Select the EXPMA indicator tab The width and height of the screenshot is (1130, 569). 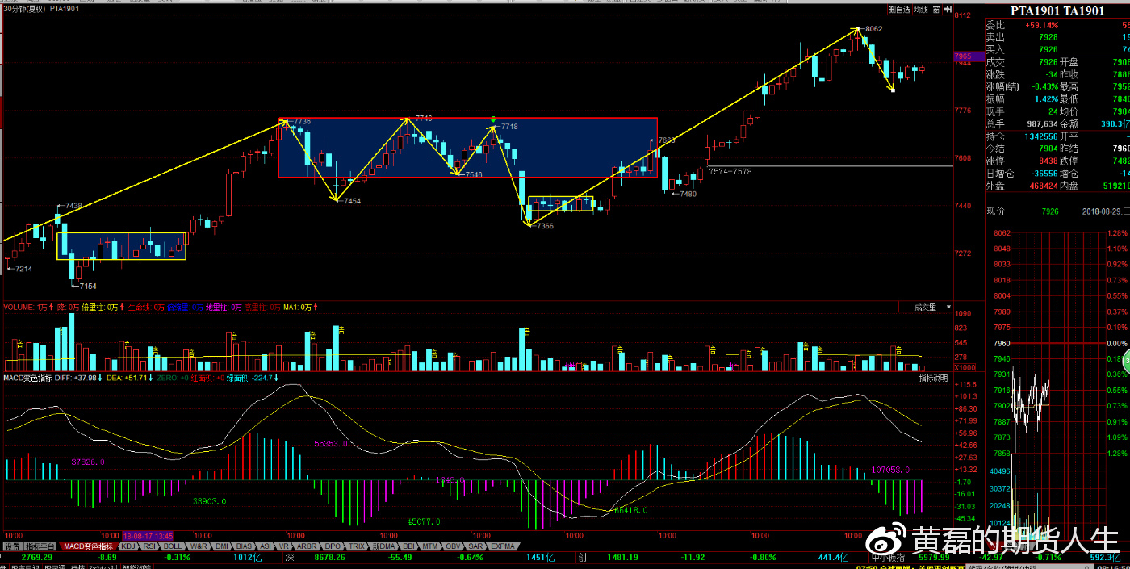coord(503,546)
